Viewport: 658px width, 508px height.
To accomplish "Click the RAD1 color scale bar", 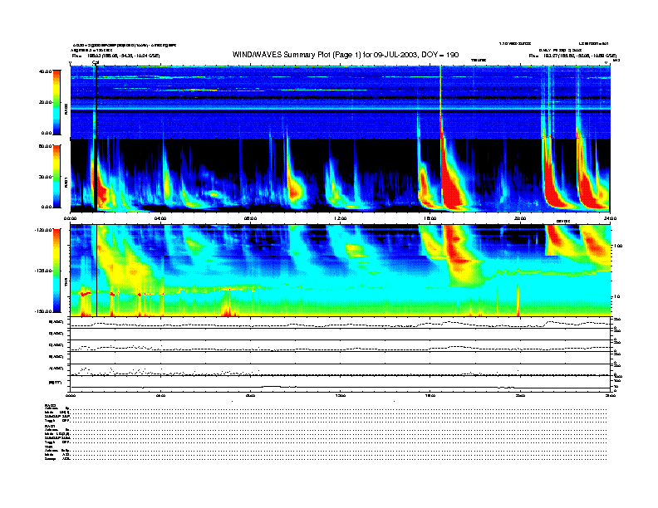I will 56,176.
